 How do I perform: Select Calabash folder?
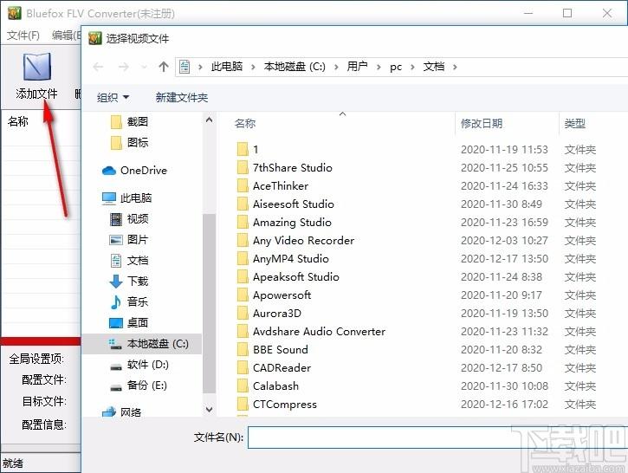268,386
